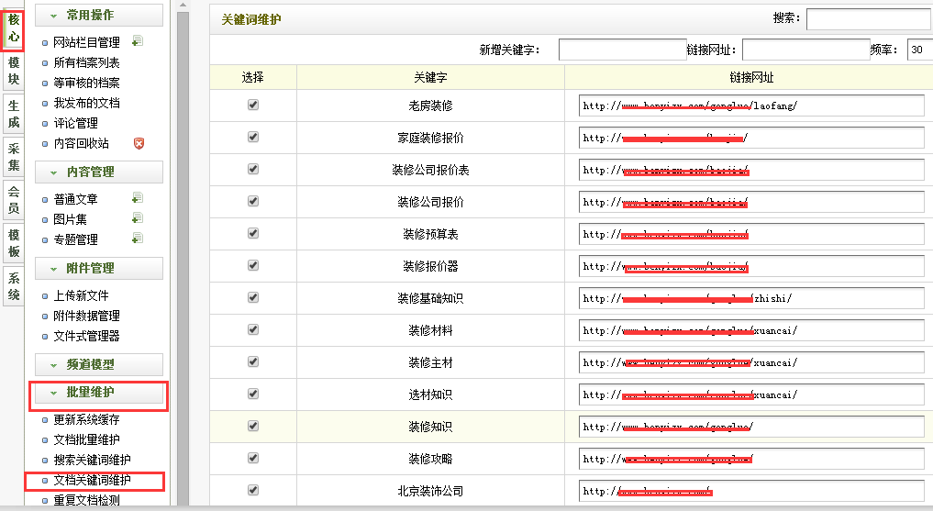Screen dimensions: 933x511
Task: Collapse the 批量维护 section
Action: [99, 393]
